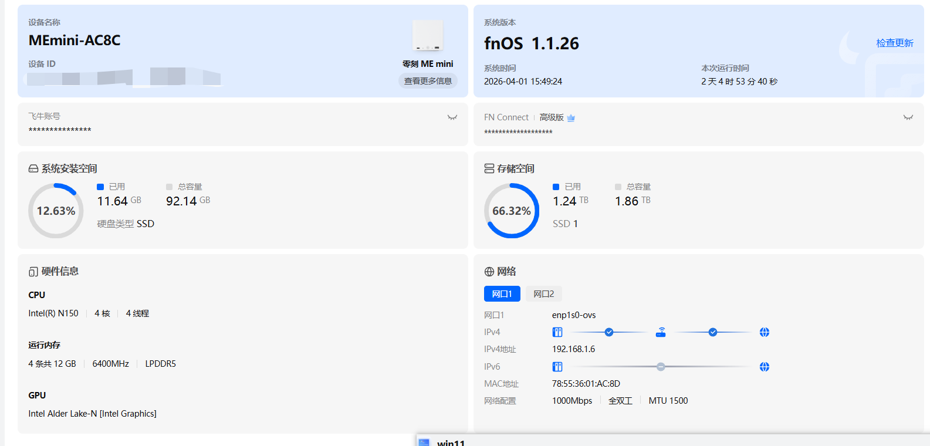Click the masked FN Connect asterisks
Image resolution: width=930 pixels, height=446 pixels.
tap(518, 133)
